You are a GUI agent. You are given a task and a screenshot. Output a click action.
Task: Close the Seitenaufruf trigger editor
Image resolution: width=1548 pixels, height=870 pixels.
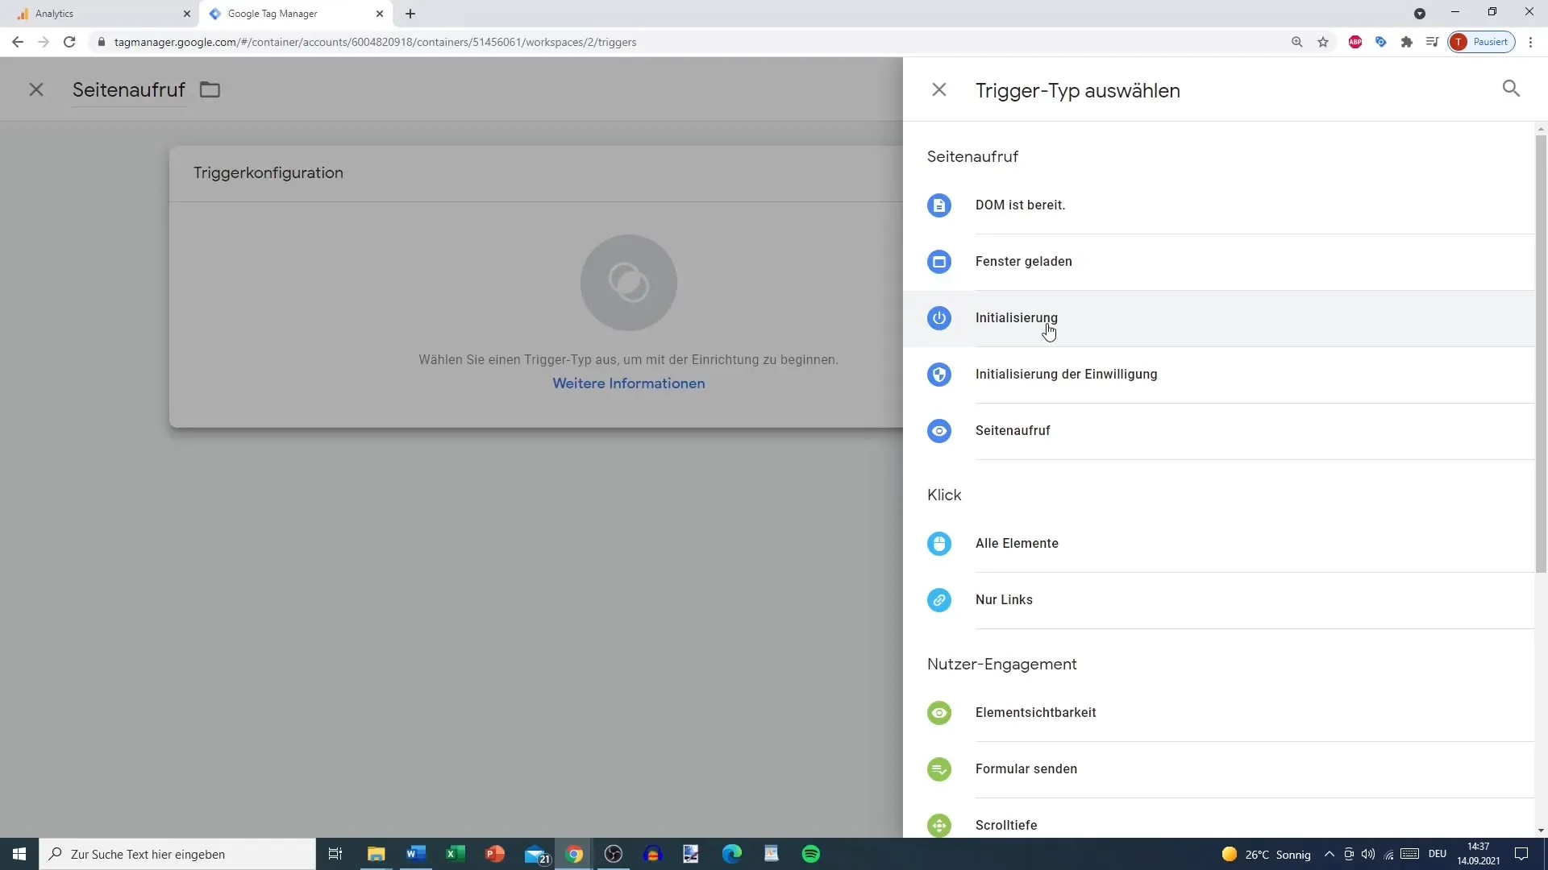36,89
